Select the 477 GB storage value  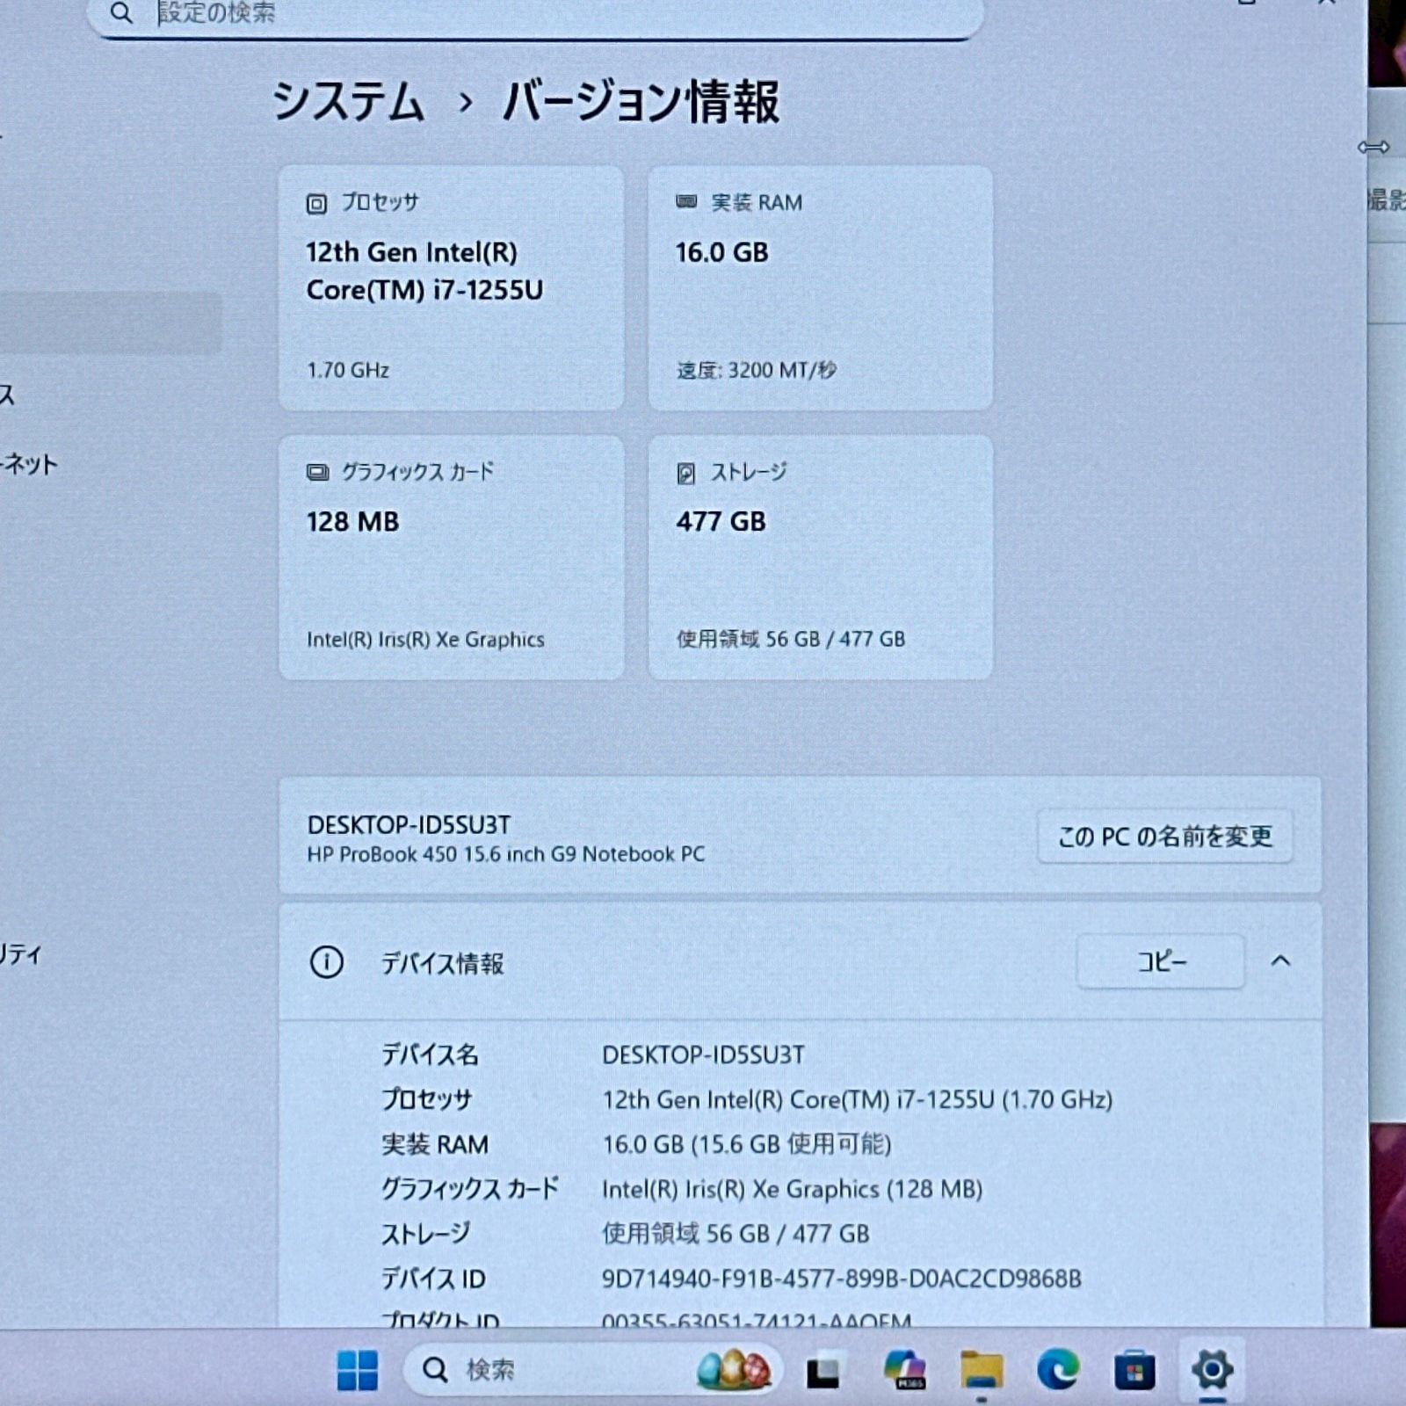coord(721,522)
